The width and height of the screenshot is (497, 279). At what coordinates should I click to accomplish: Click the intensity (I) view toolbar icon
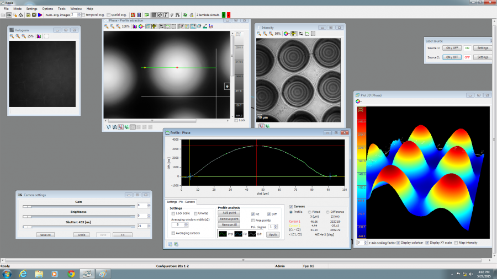coord(166,15)
